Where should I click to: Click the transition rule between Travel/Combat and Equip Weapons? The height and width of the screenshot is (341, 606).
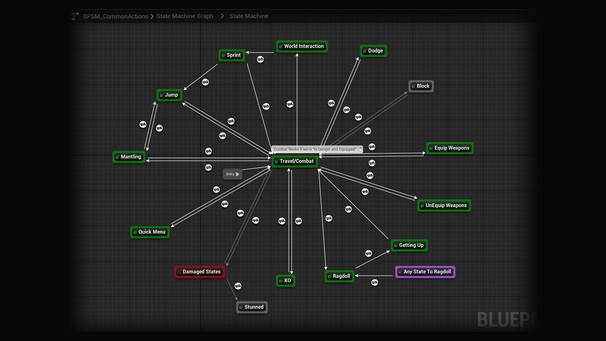(x=372, y=147)
